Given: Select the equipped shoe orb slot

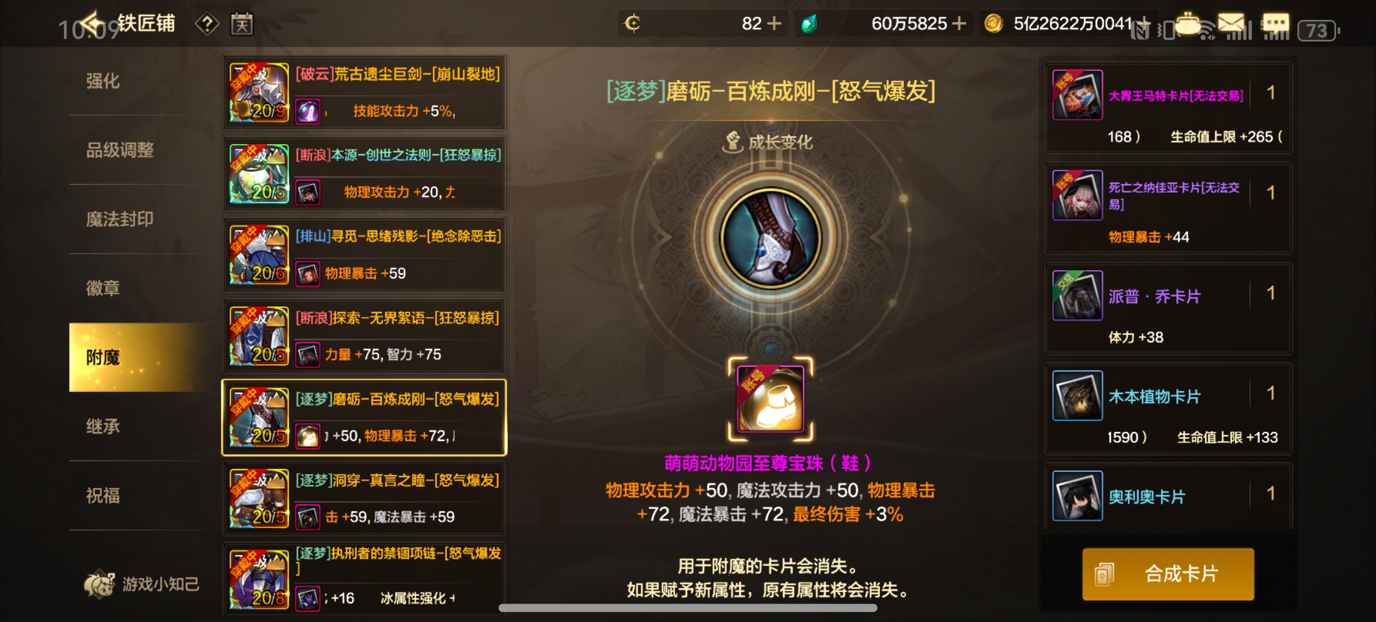Looking at the screenshot, I should (x=770, y=399).
